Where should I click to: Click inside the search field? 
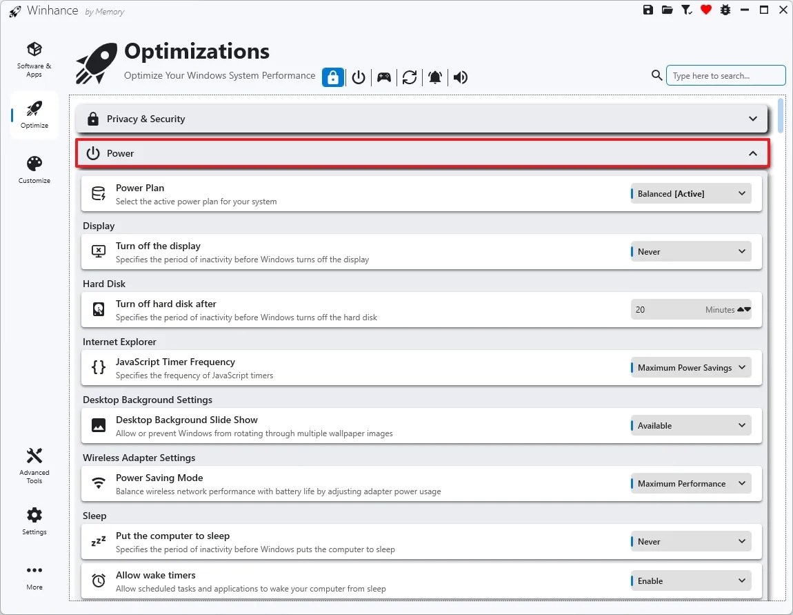point(724,75)
